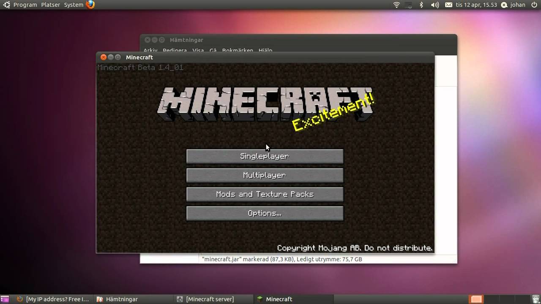This screenshot has width=541, height=304.
Task: Close the Minecraft window
Action: [104, 57]
